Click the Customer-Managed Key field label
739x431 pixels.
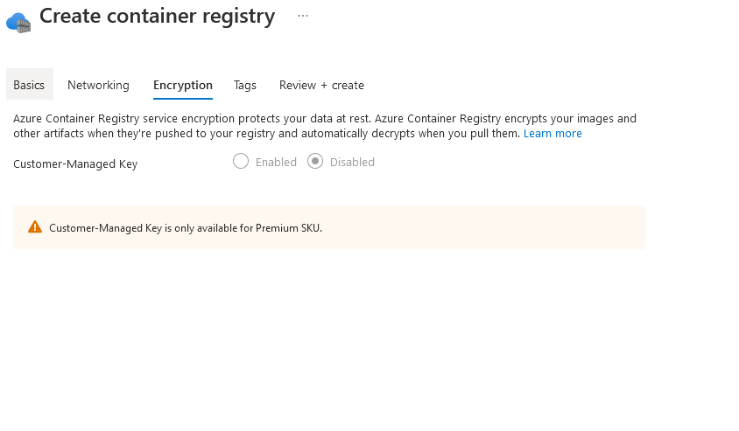click(75, 163)
